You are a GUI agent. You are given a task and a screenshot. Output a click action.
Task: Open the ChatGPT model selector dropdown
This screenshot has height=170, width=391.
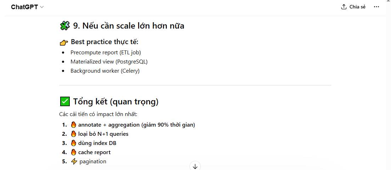(x=27, y=7)
